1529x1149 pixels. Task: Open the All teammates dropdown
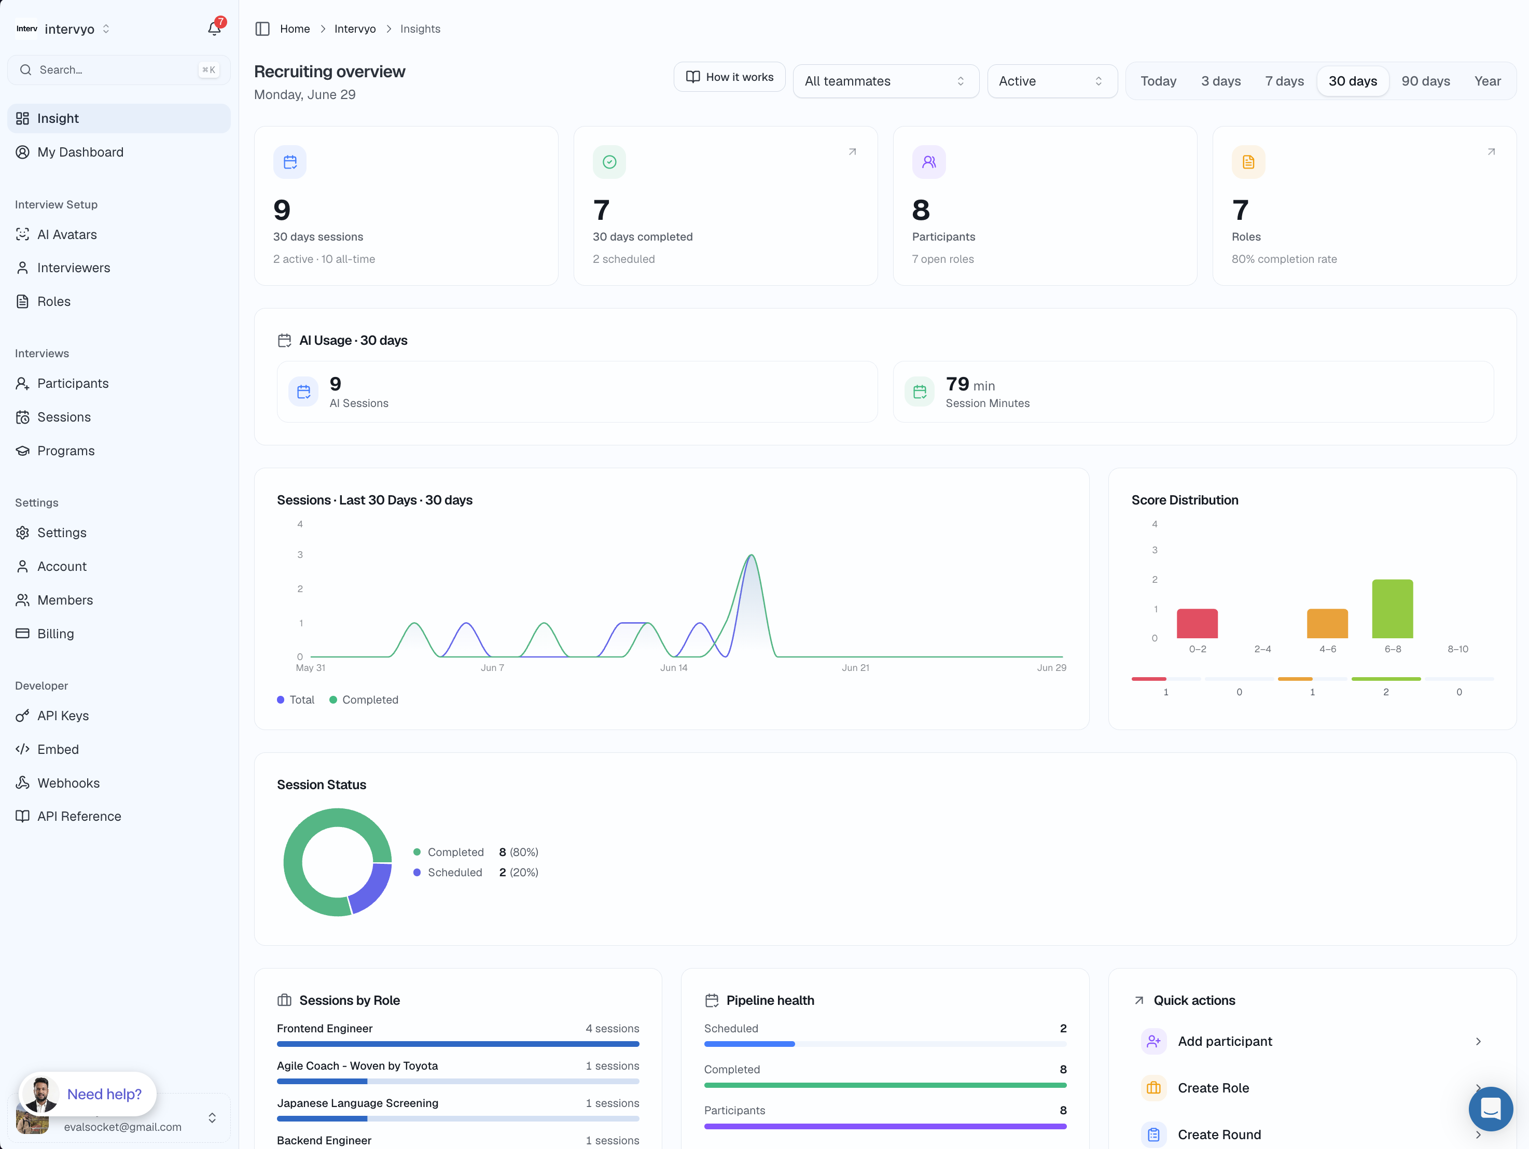885,81
